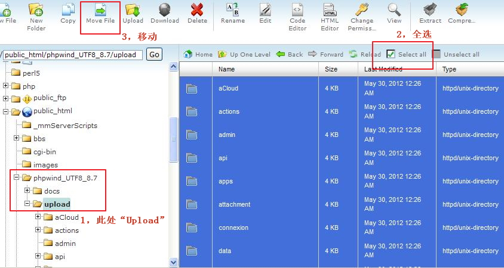Click the Unselect all checkbox
The image size is (504, 268).
(437, 54)
